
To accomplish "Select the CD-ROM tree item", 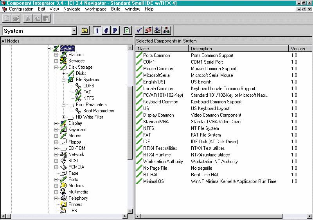I will coord(77,148).
